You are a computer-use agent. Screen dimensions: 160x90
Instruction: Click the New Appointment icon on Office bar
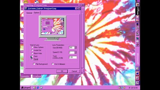tap(137, 27)
